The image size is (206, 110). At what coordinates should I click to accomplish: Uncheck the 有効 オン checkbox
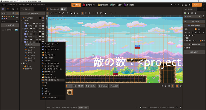pyautogui.click(x=196, y=29)
